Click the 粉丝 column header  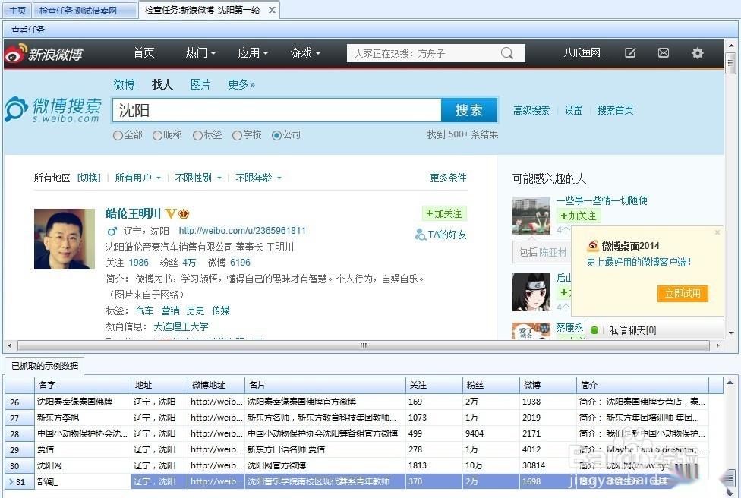pyautogui.click(x=491, y=385)
